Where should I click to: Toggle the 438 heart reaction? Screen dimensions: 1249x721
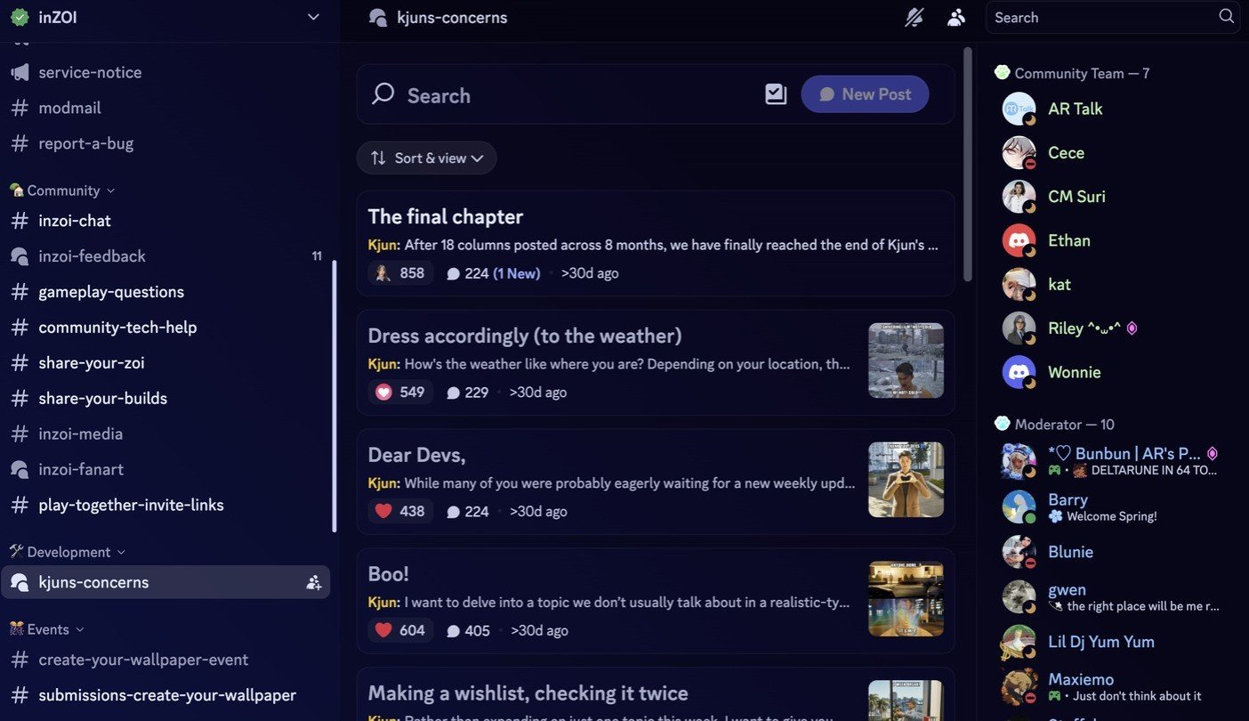[x=400, y=511]
